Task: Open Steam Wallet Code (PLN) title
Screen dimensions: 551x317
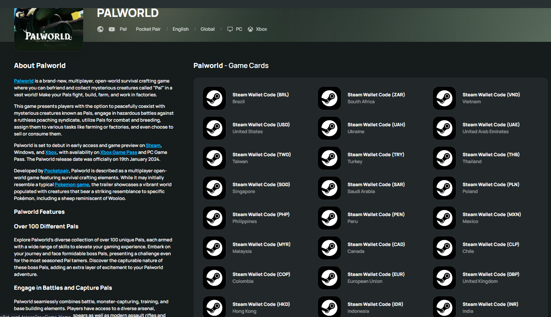Action: click(x=491, y=185)
